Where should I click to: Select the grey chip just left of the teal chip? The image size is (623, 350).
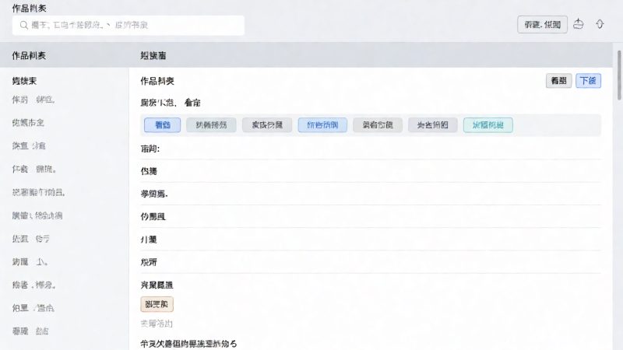433,125
